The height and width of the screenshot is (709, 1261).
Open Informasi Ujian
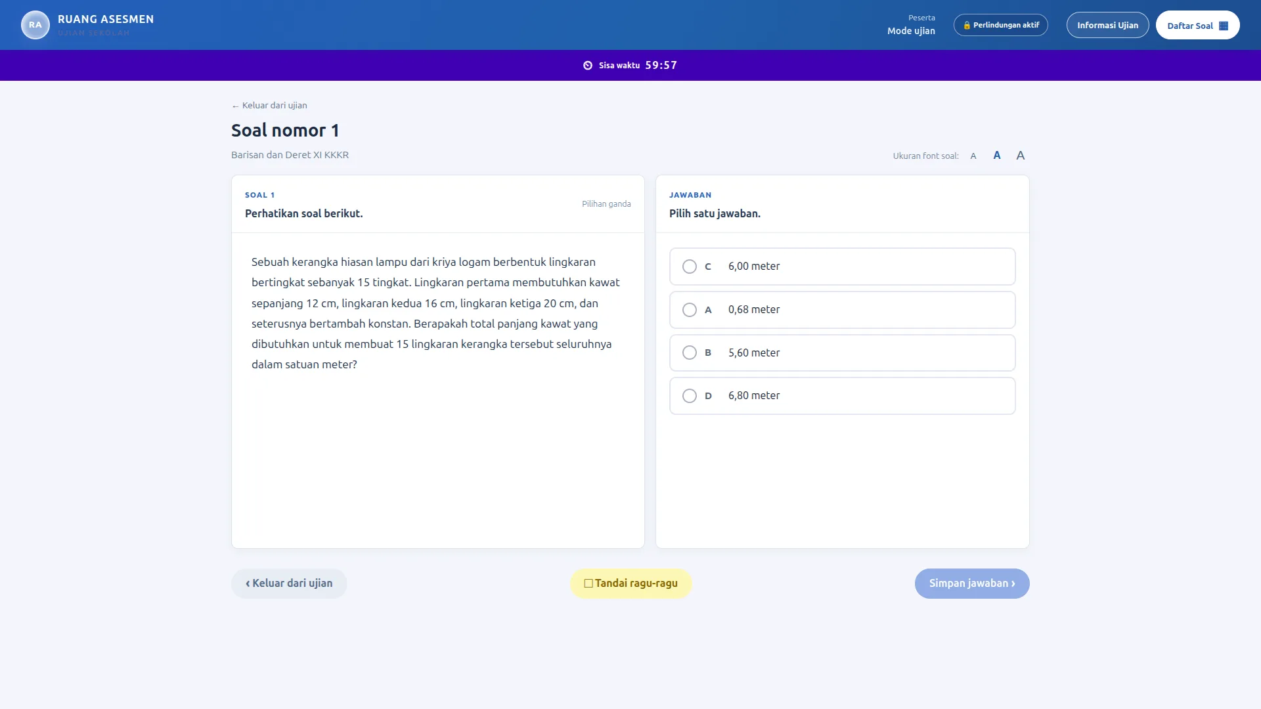[x=1107, y=25]
